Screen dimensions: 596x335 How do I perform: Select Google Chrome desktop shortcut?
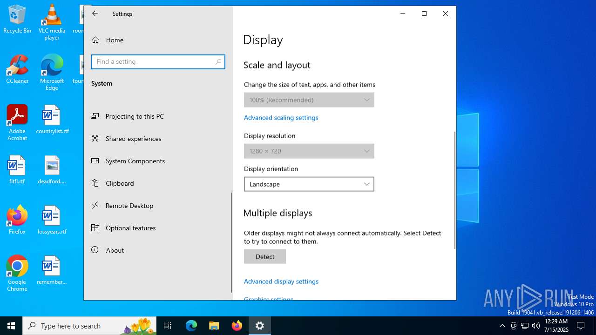coord(17,273)
